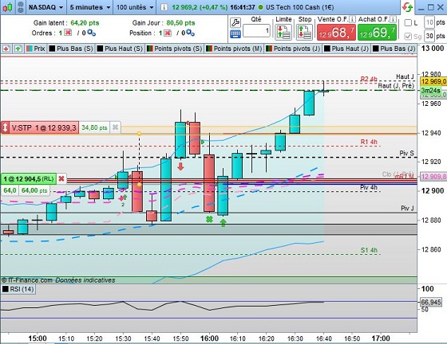Screen dimensions: 447x344
Task: Select the Prix indicator tab
Action: click(36, 49)
